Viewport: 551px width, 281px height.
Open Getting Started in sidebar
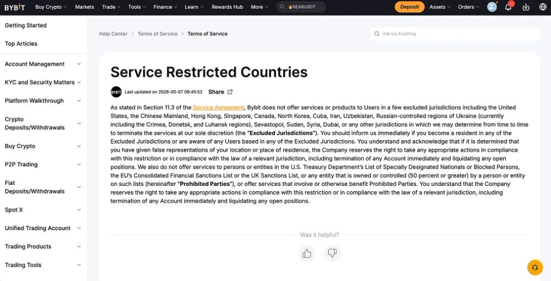pyautogui.click(x=26, y=25)
